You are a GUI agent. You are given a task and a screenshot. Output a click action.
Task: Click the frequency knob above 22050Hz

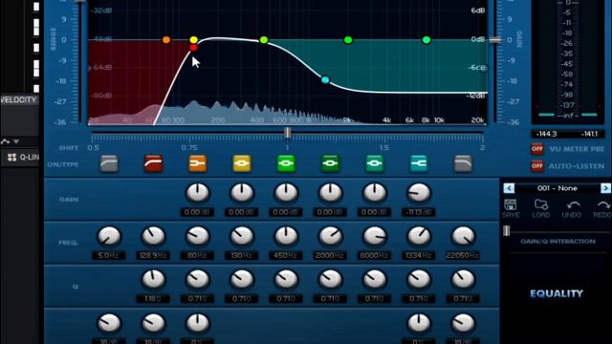pyautogui.click(x=463, y=236)
